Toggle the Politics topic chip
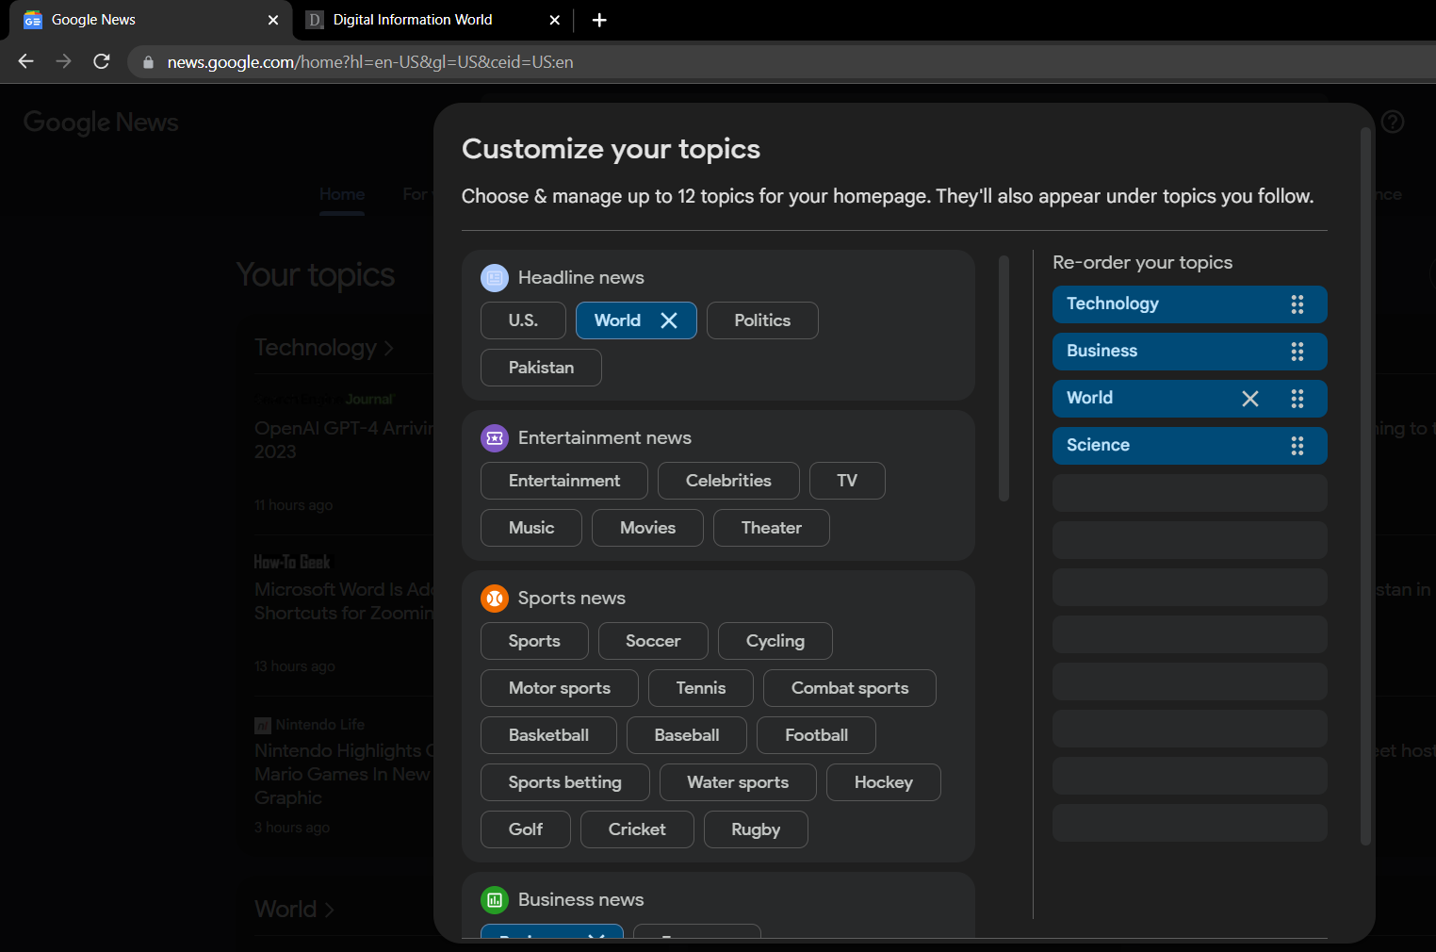Viewport: 1436px width, 952px height. (x=762, y=320)
